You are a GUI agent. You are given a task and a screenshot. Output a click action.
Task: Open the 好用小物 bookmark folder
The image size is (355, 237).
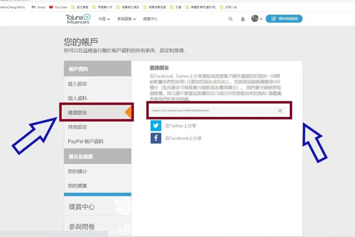(228, 7)
